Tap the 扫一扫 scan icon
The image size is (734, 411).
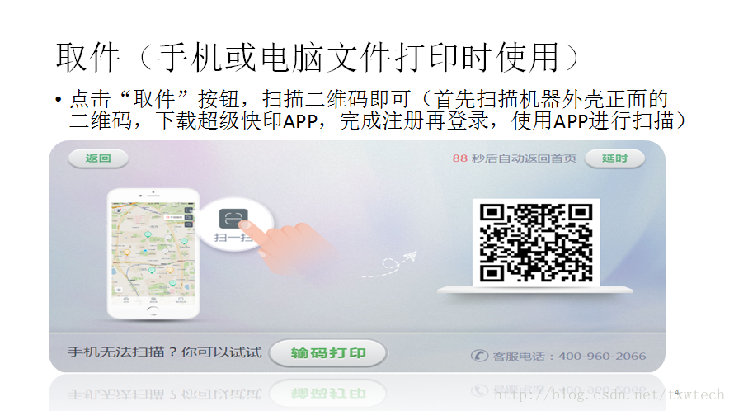coord(233,220)
